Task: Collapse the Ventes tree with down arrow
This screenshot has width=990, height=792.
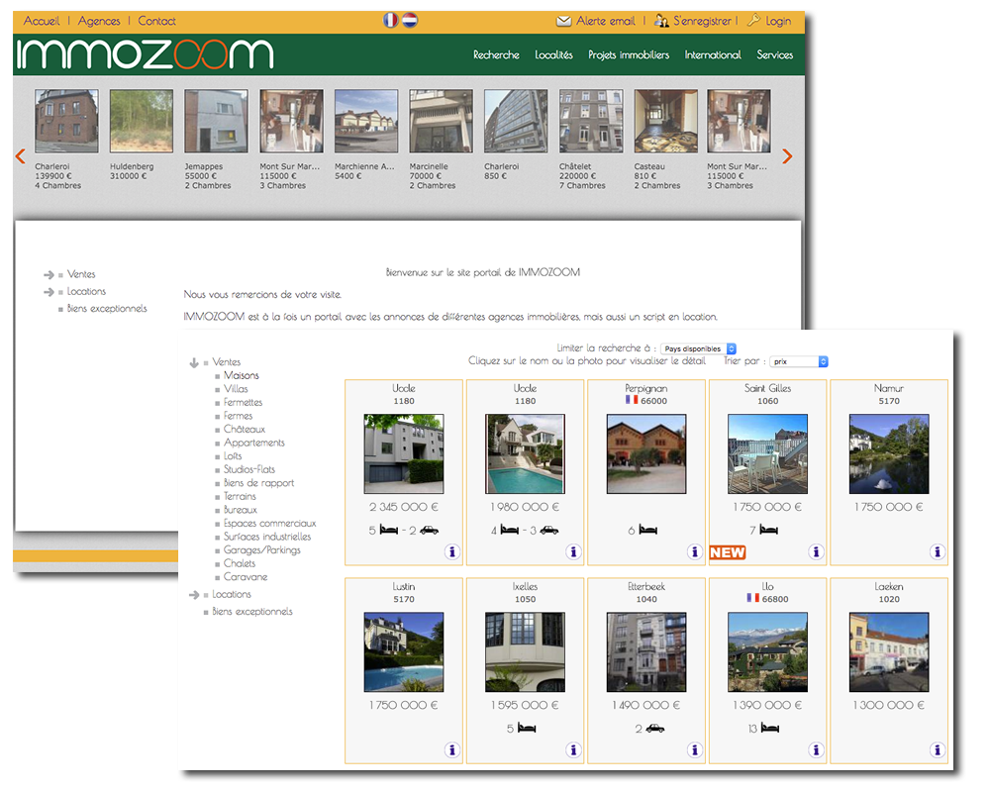Action: tap(194, 363)
